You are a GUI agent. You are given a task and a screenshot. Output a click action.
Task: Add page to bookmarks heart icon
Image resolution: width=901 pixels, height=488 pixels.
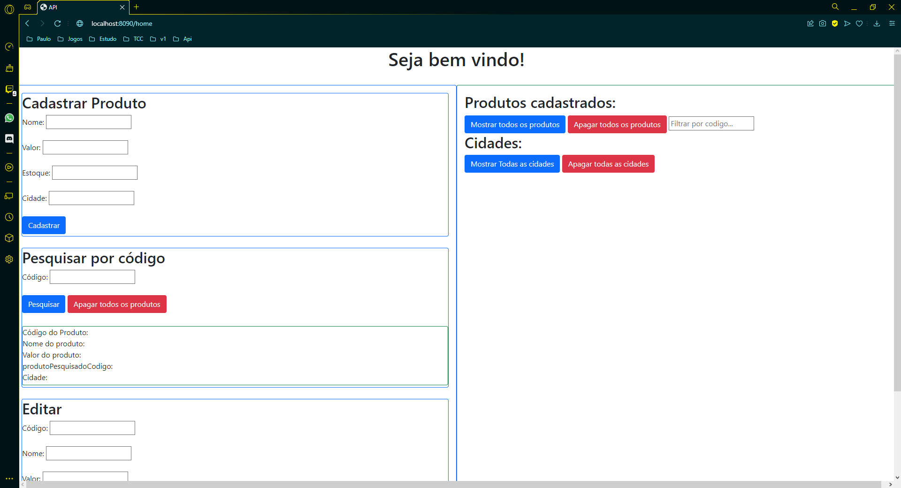859,23
